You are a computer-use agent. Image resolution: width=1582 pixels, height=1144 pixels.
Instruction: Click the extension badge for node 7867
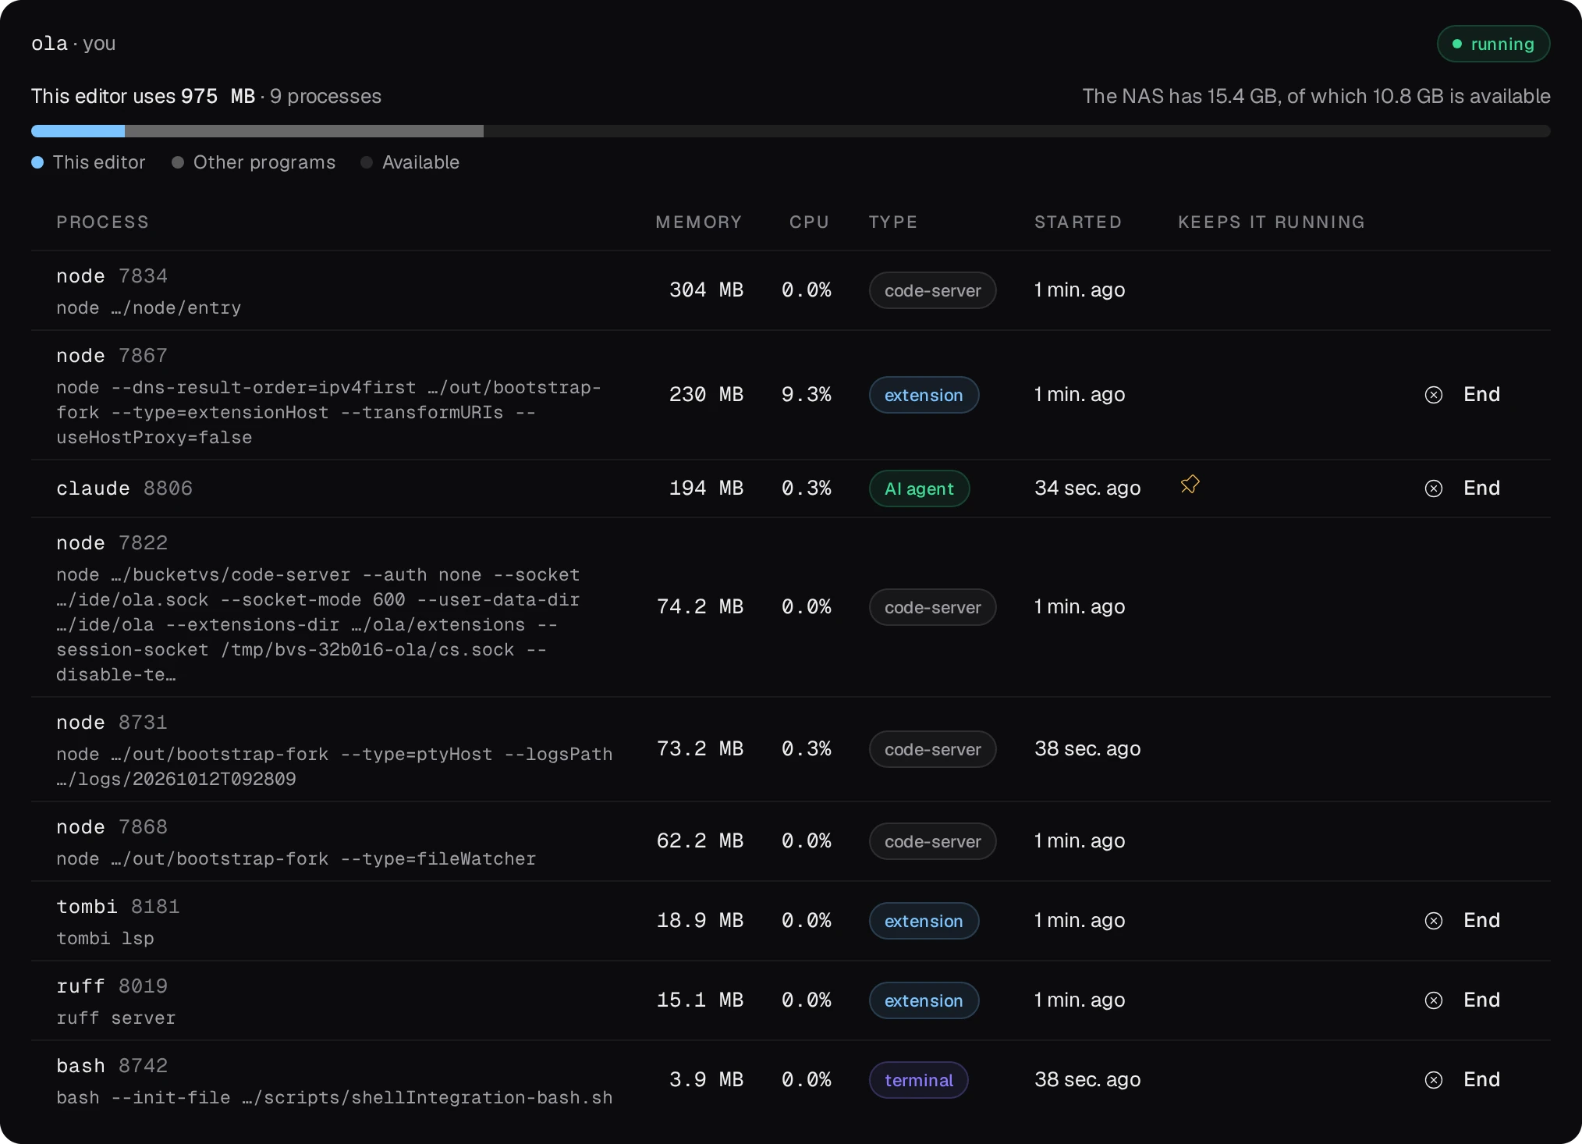coord(924,395)
